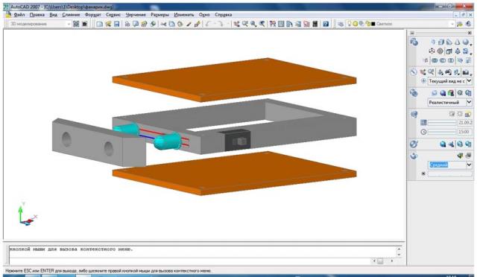The height and width of the screenshot is (277, 477).
Task: Click the Properties palette icon
Action: pyautogui.click(x=273, y=24)
